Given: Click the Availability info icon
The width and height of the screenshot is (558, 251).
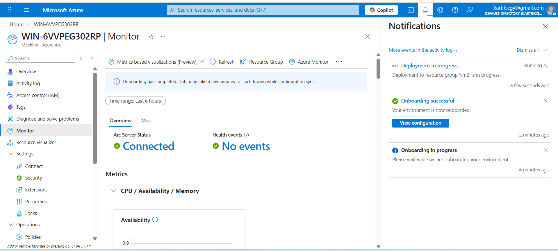Looking at the screenshot, I should click(x=155, y=220).
